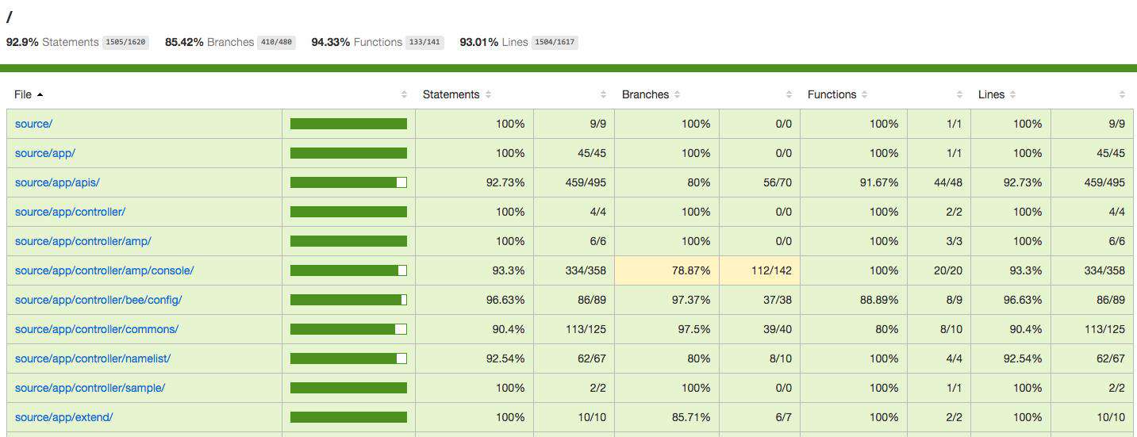This screenshot has width=1137, height=437.
Task: Click the root path slash heading
Action: pos(10,17)
